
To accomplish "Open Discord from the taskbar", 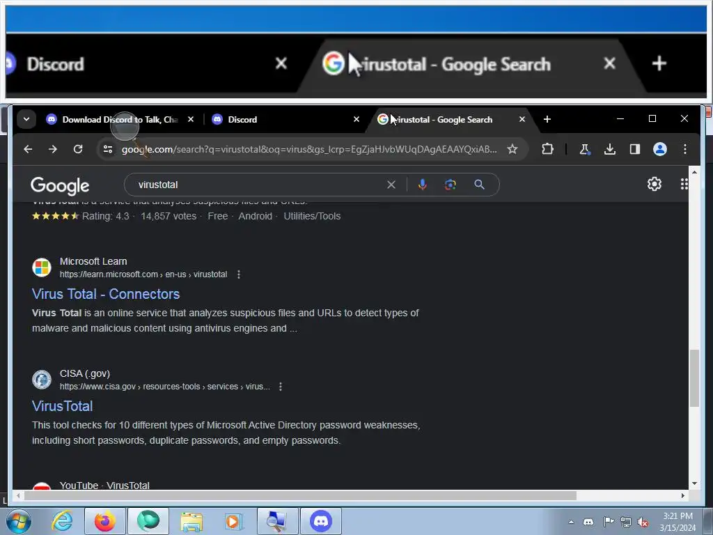I will [x=320, y=521].
